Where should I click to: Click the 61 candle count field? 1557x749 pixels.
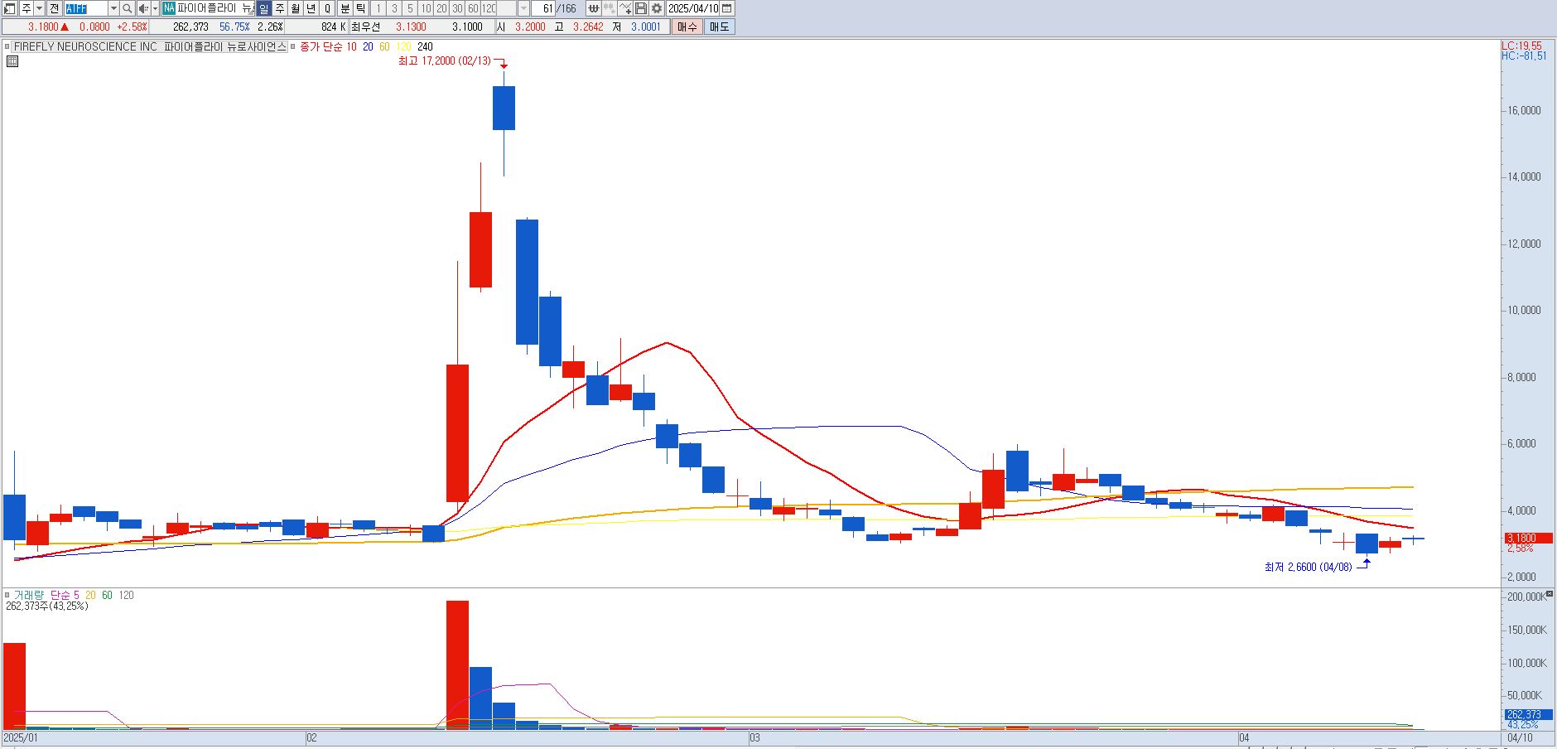click(x=543, y=8)
